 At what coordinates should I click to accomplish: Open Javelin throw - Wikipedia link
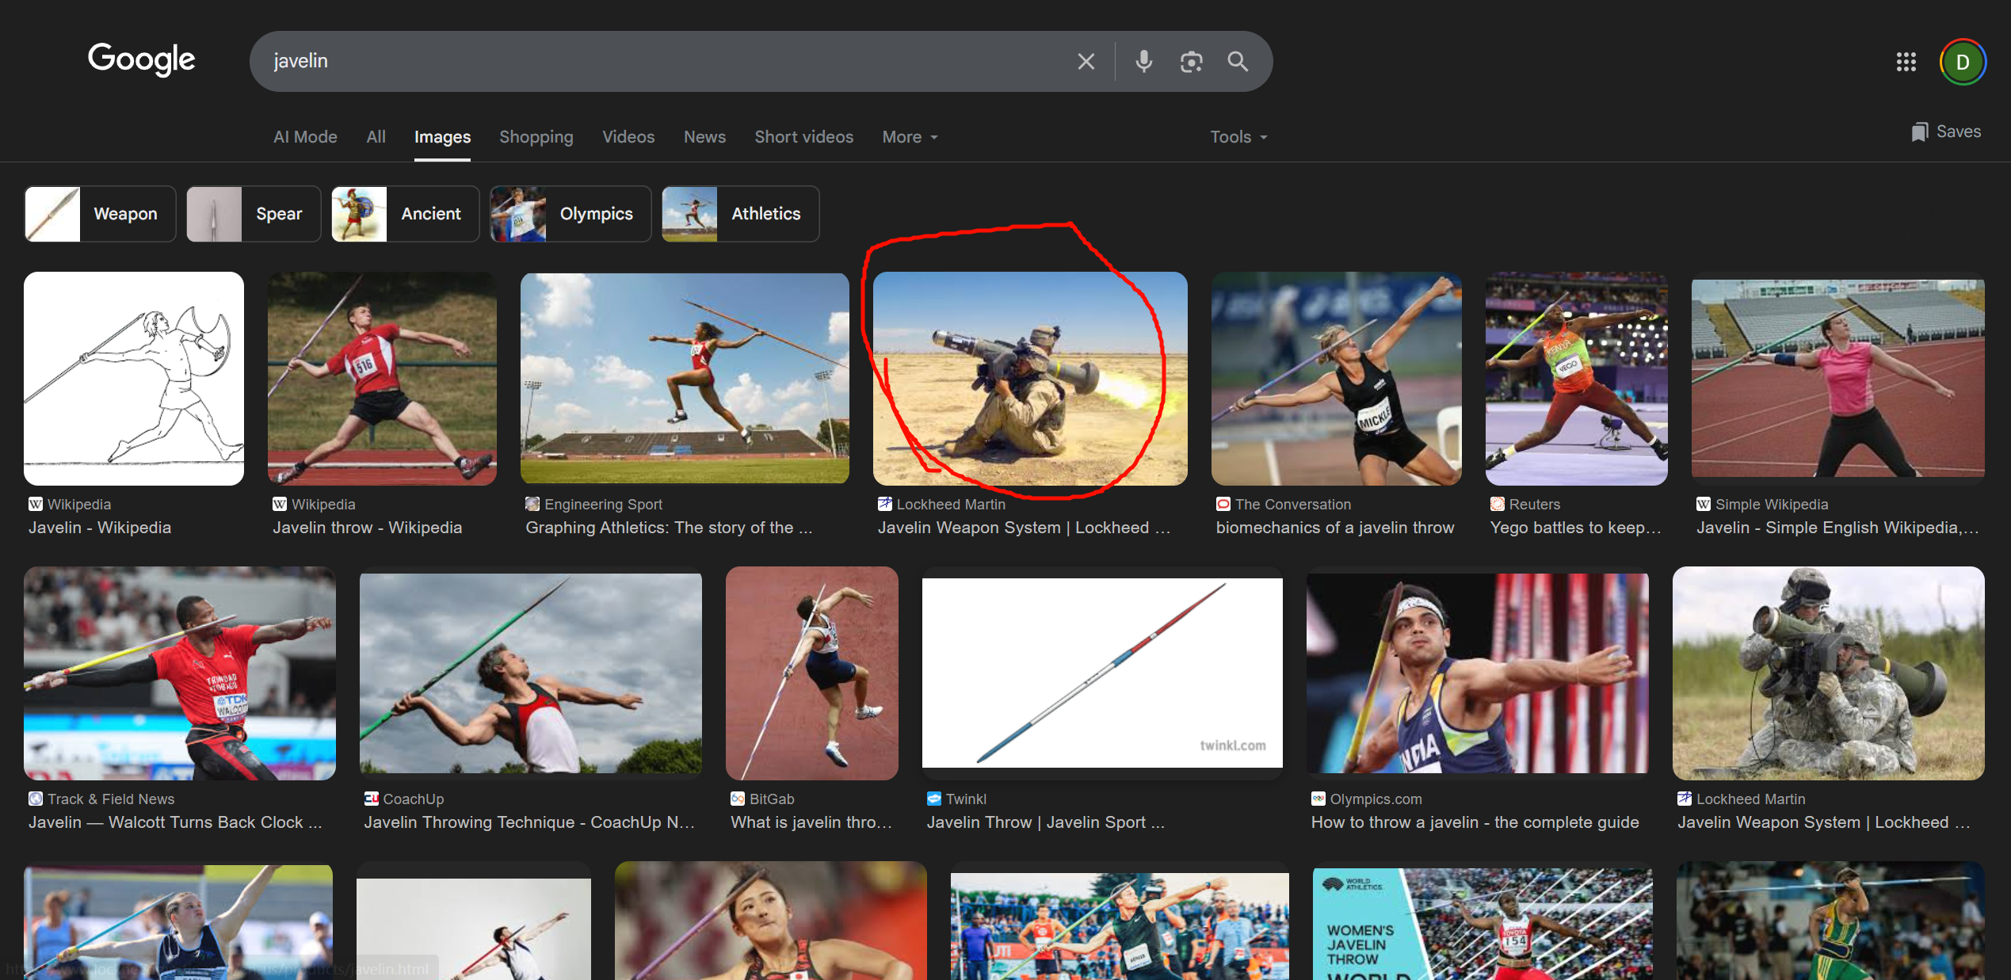tap(367, 528)
